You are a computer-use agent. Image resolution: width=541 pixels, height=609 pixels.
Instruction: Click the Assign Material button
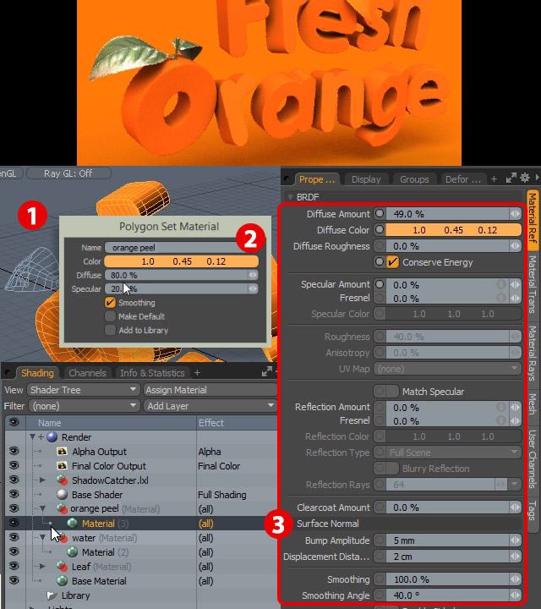[210, 390]
